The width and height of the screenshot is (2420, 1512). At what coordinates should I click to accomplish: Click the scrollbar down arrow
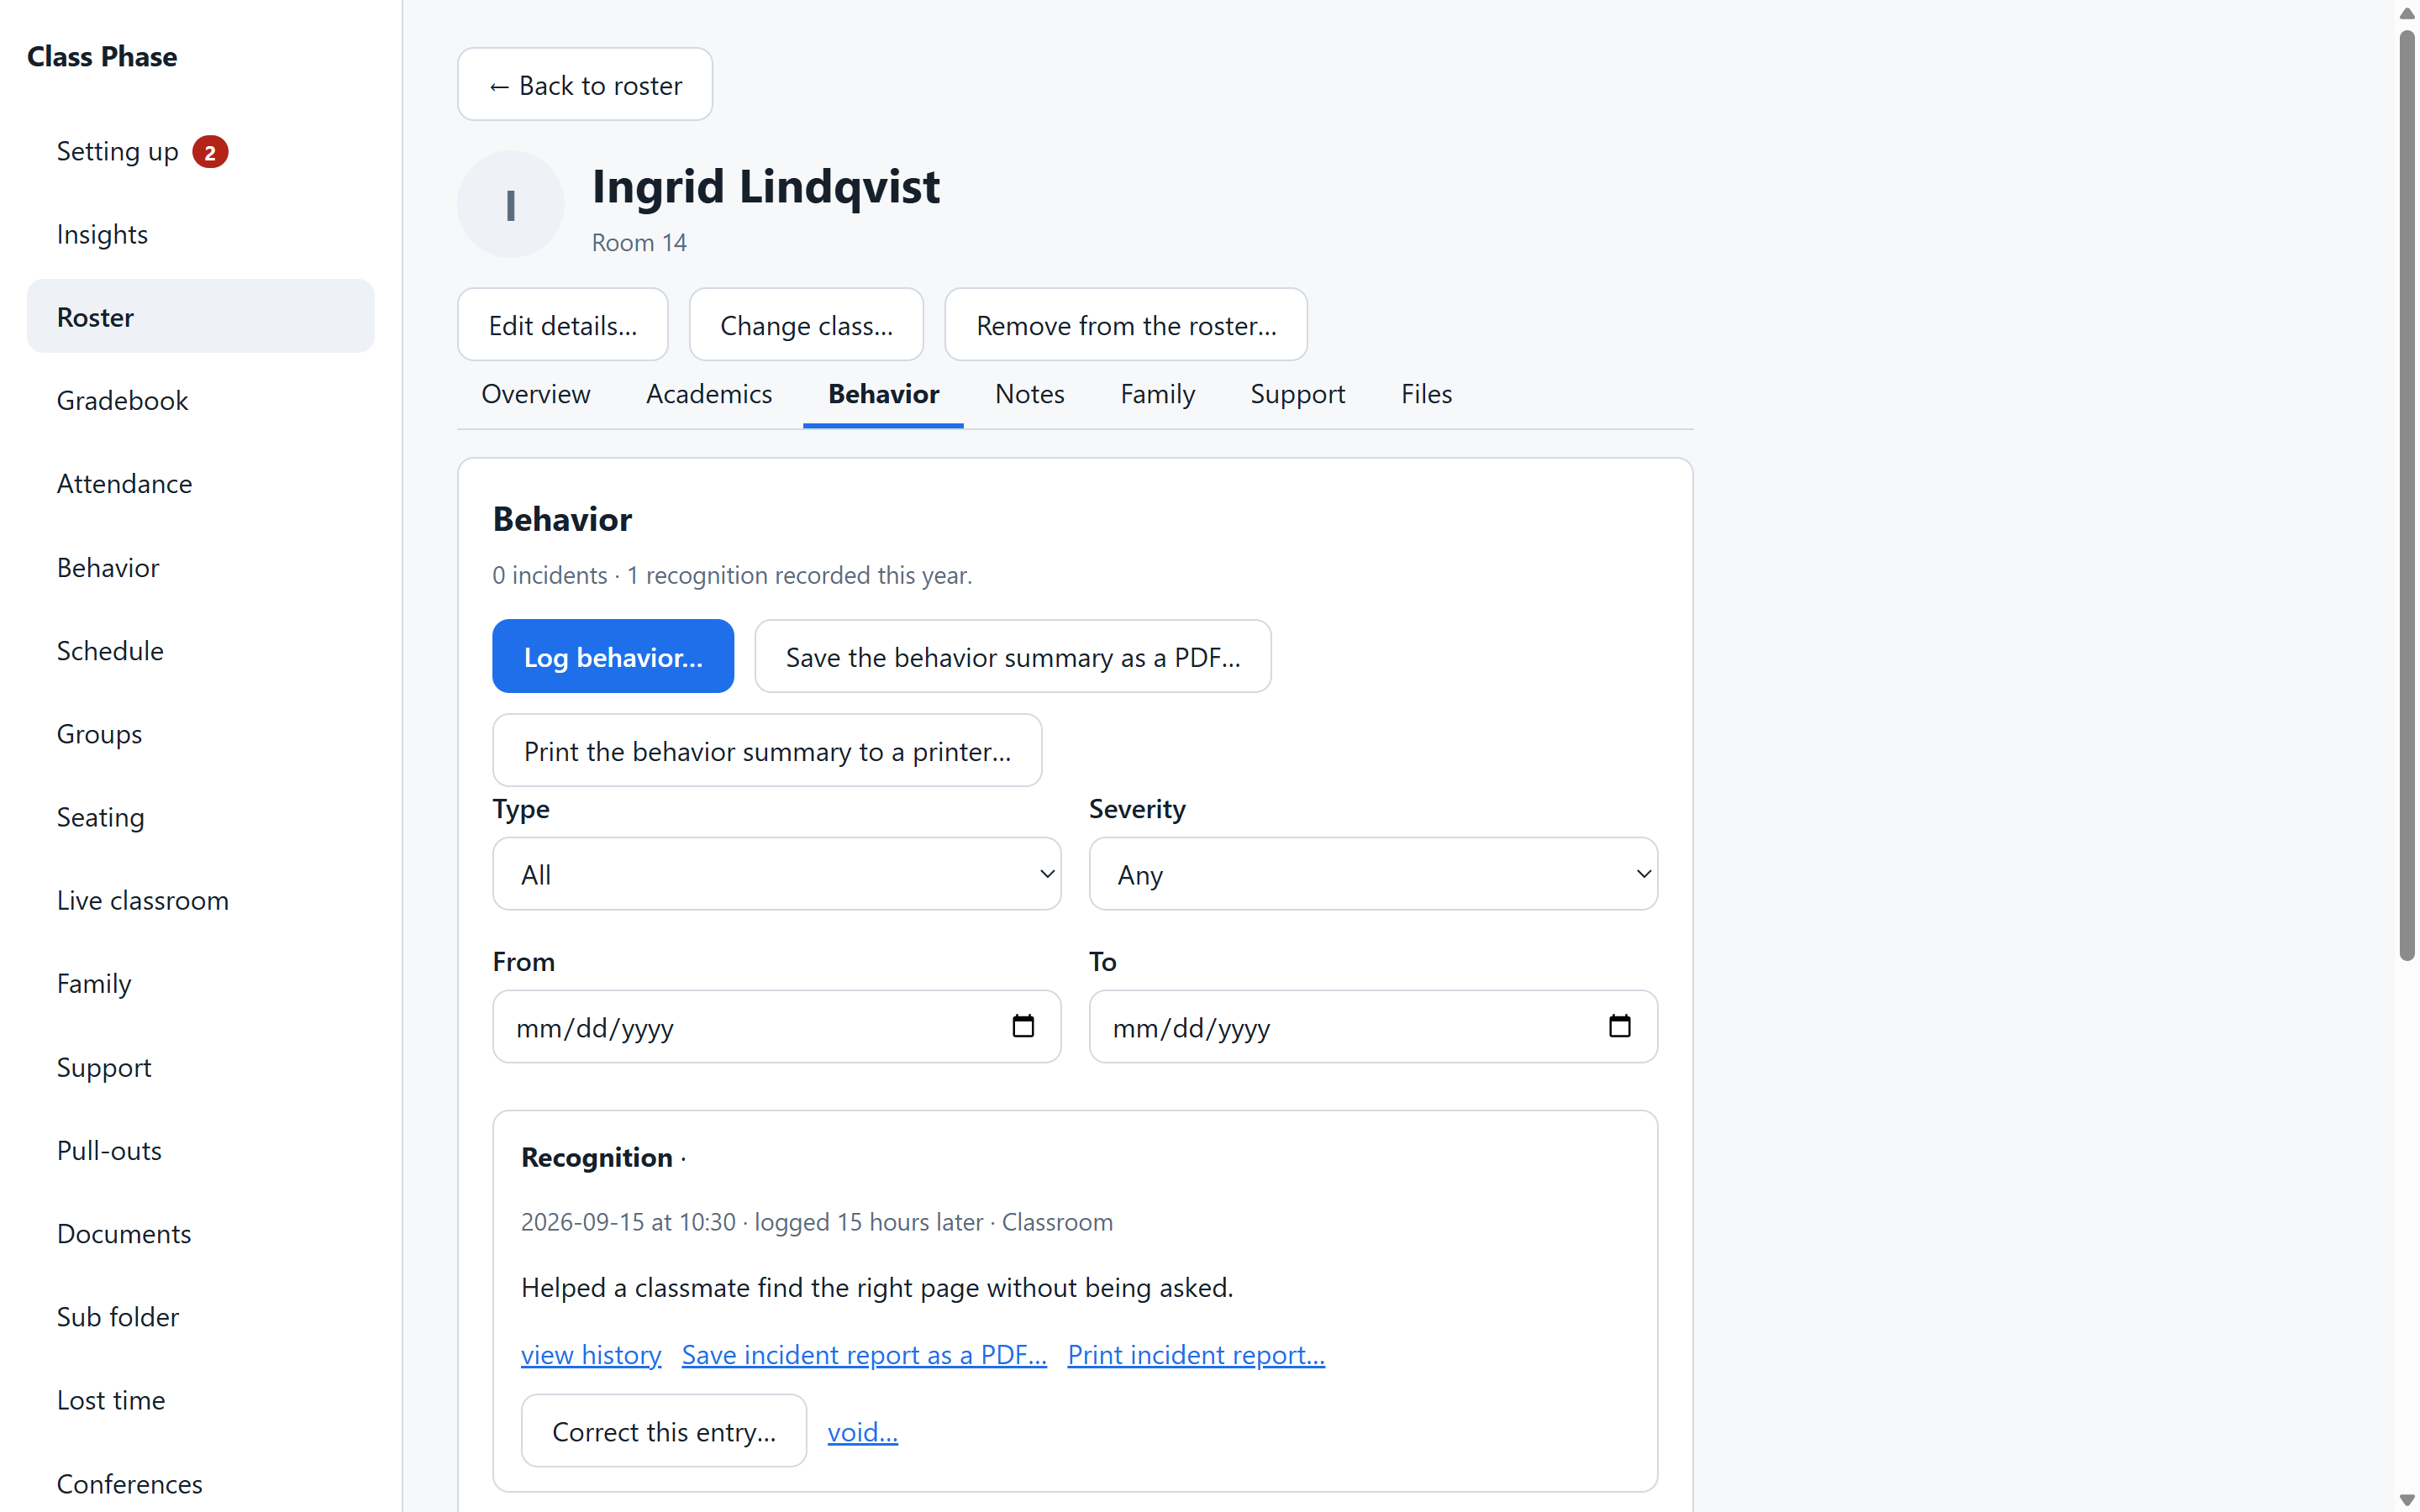(2407, 1500)
